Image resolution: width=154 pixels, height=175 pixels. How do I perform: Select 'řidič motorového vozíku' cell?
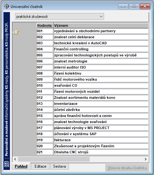(x=101, y=79)
